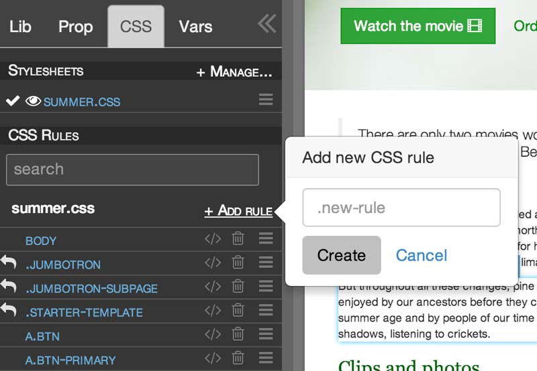Delete the .jumbotron-subpage rule
The height and width of the screenshot is (371, 537).
(x=238, y=286)
